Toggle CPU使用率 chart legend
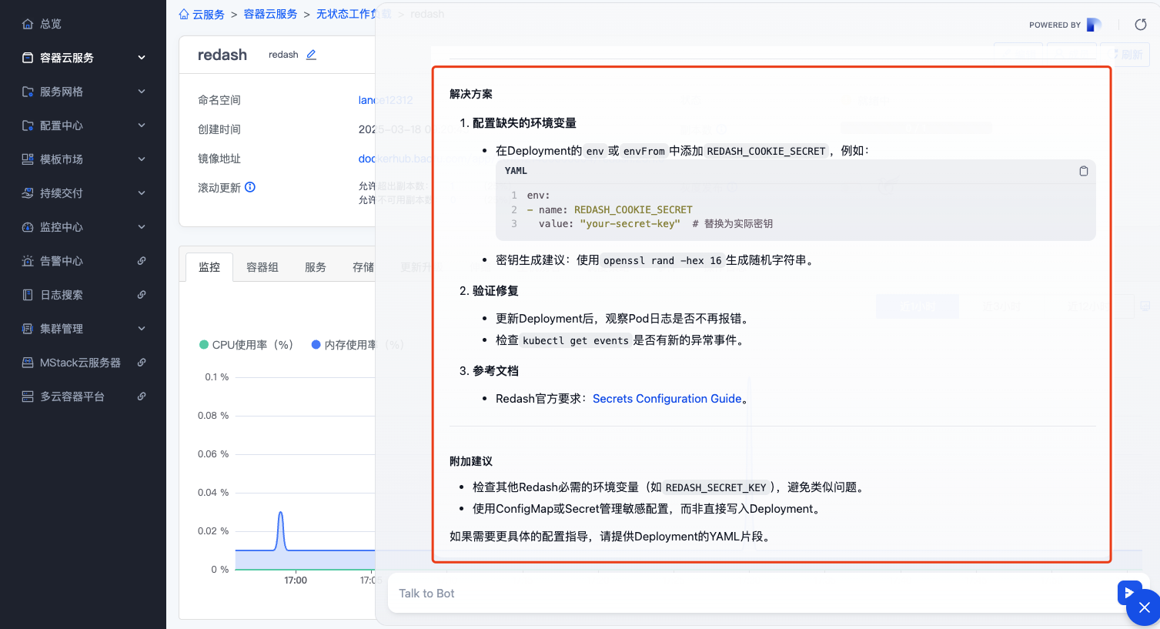 [246, 345]
